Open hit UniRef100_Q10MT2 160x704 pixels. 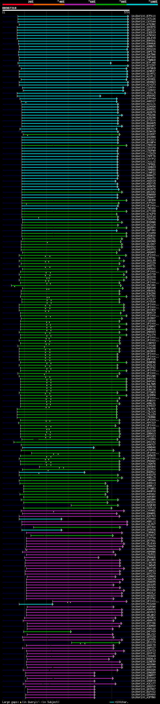(143, 74)
